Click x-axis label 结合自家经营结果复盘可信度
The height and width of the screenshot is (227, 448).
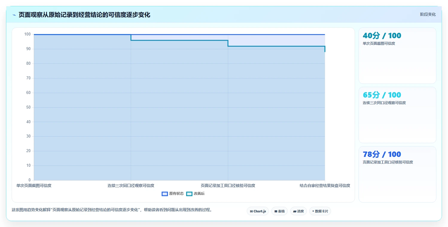click(325, 186)
